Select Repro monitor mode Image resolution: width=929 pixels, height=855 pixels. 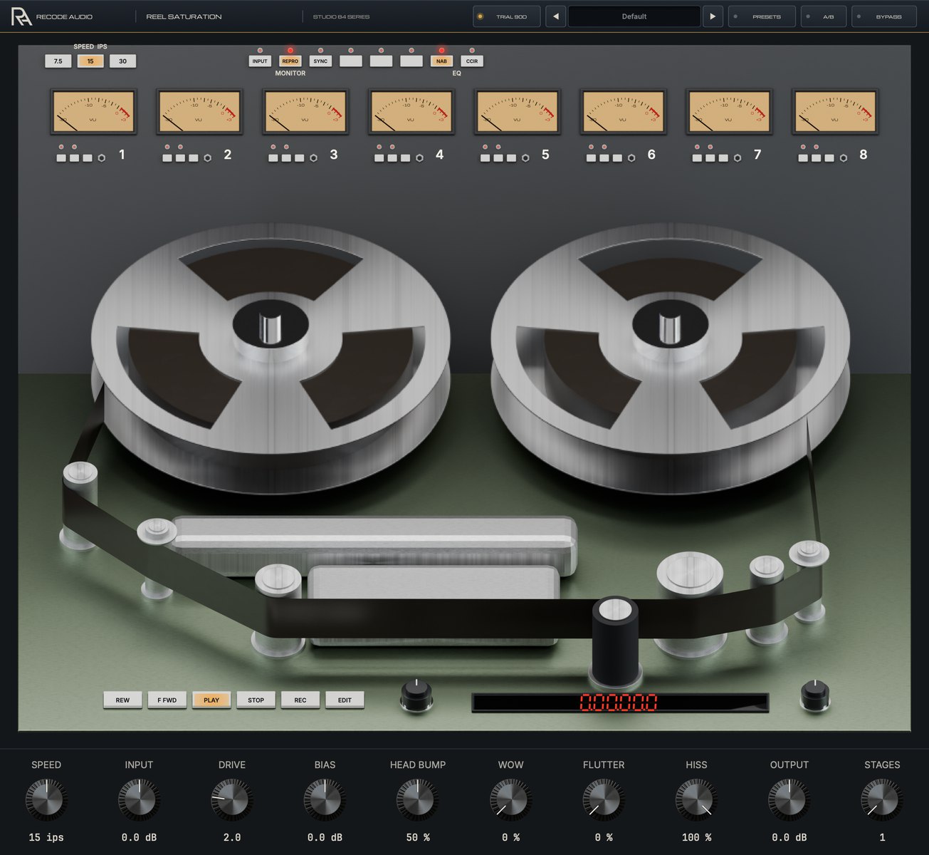[x=290, y=61]
